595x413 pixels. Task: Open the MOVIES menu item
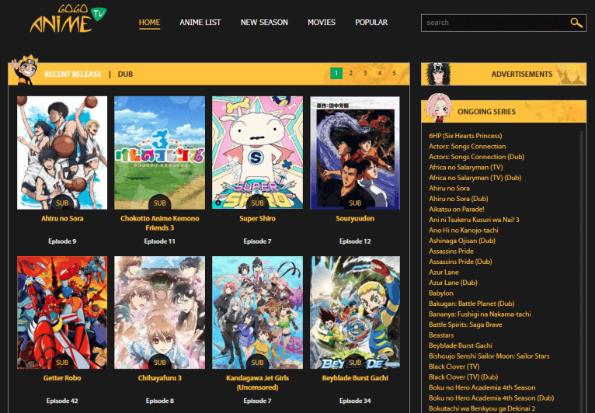[322, 23]
